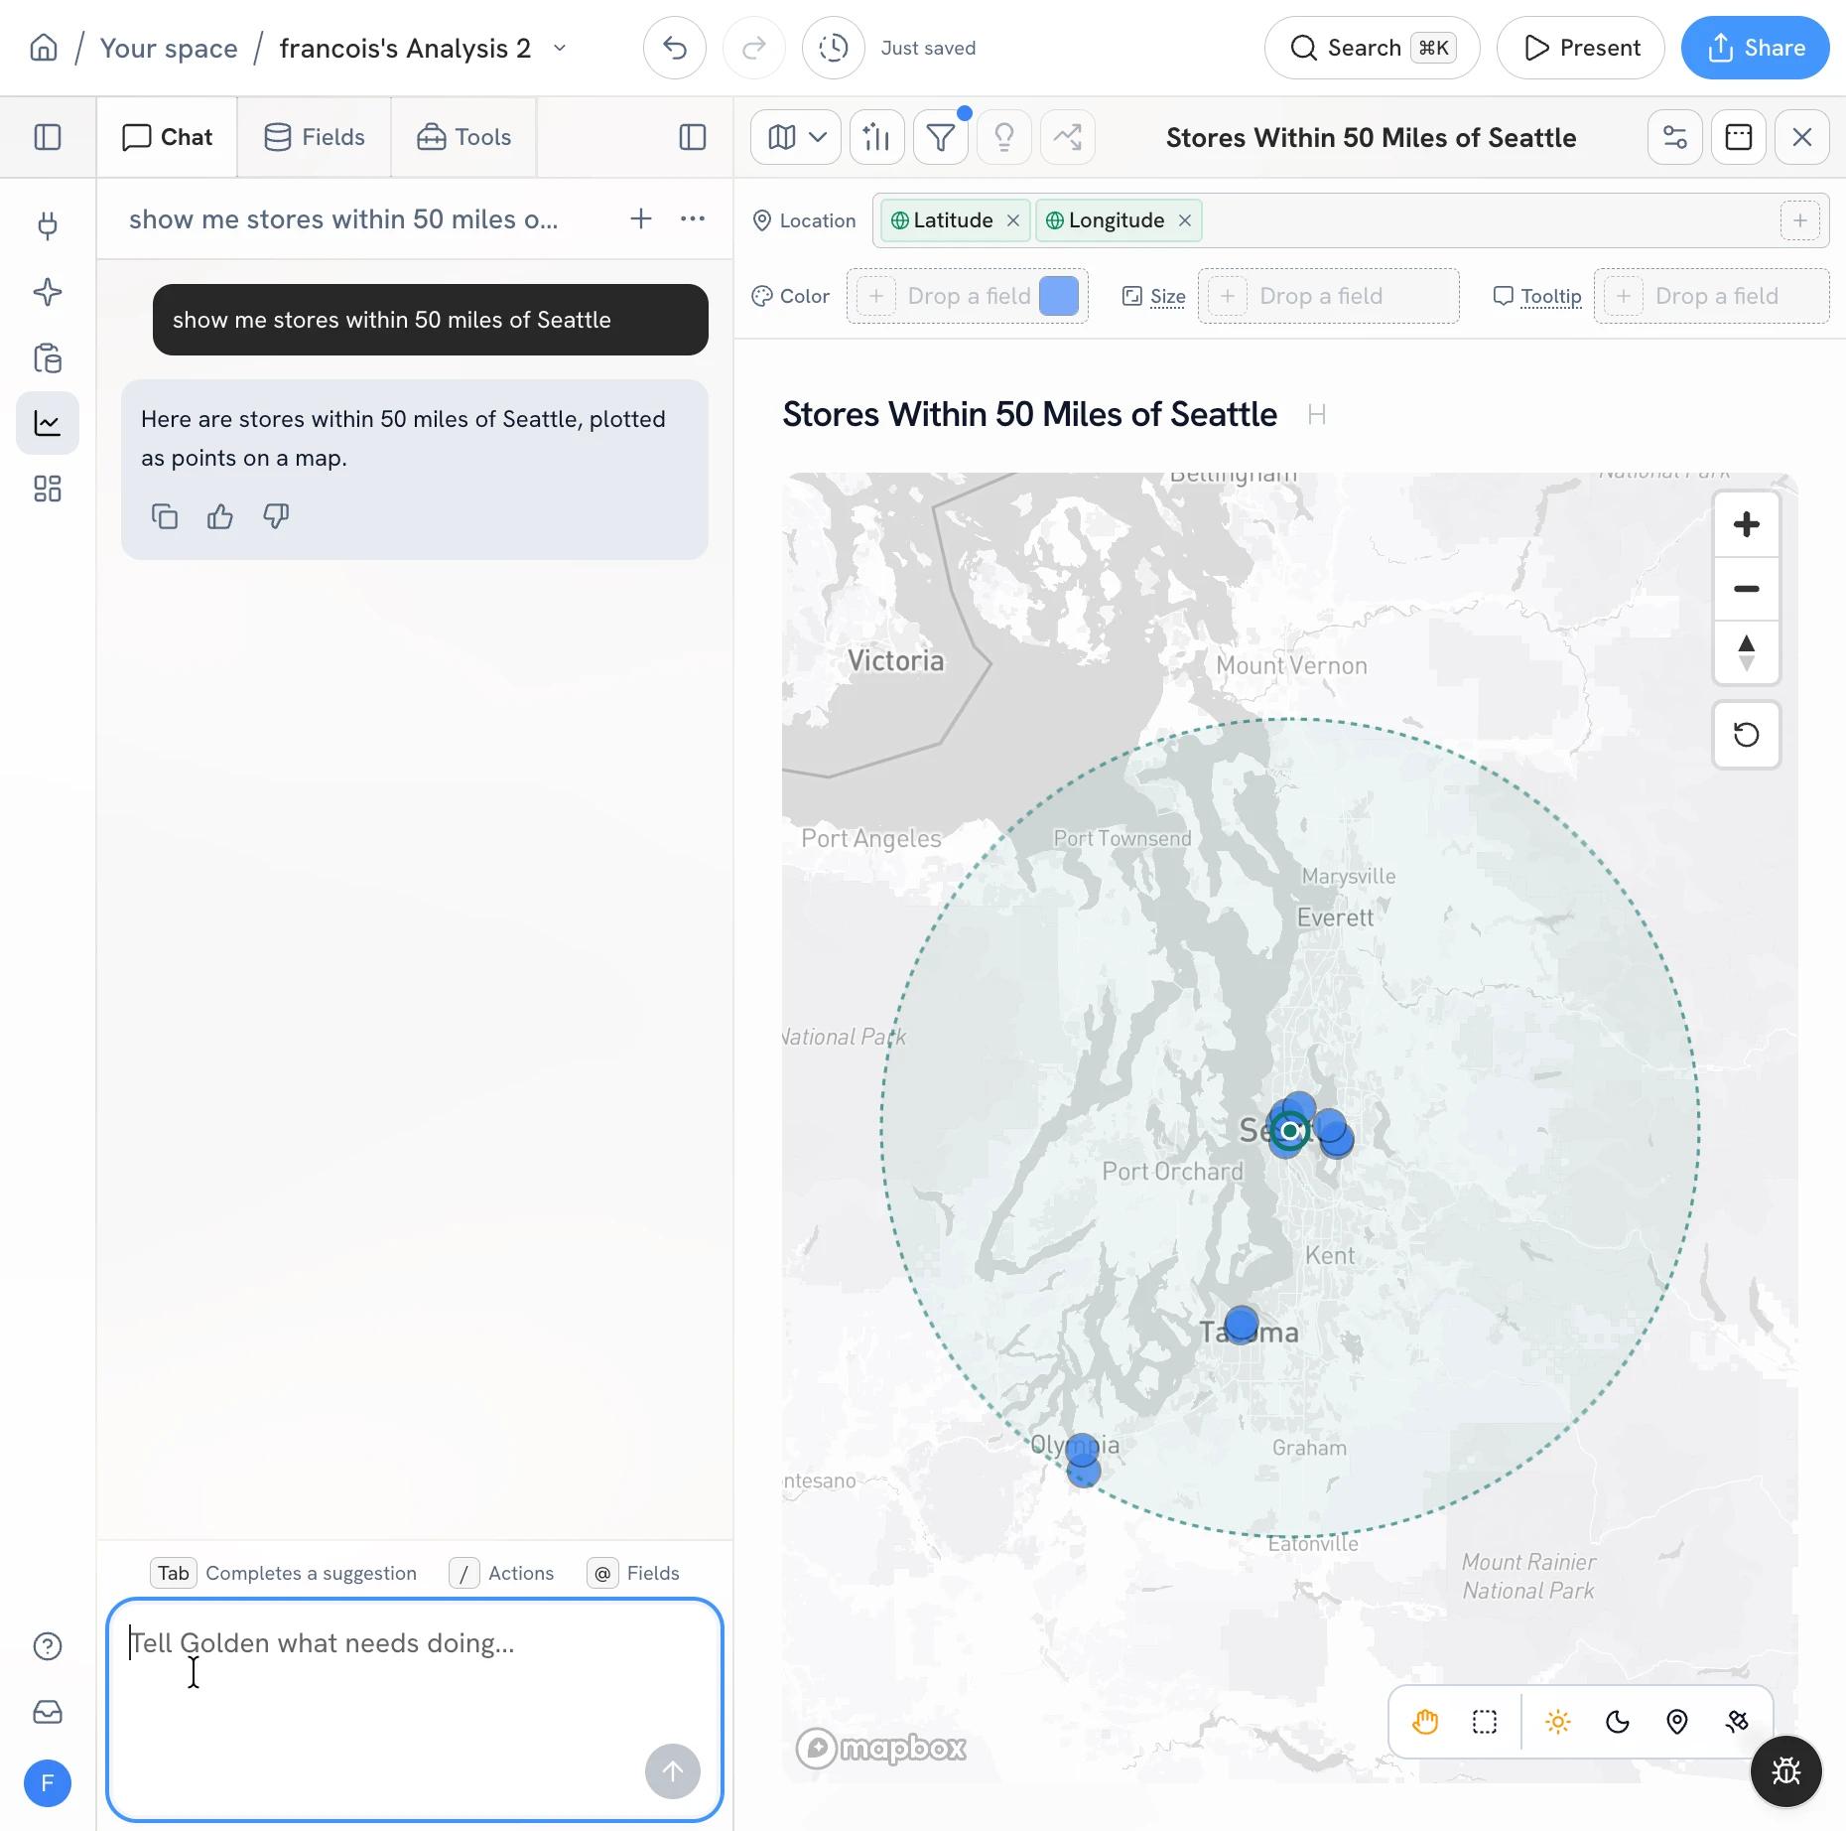
Task: Enable the map dark theme moon toggle
Action: [x=1618, y=1722]
